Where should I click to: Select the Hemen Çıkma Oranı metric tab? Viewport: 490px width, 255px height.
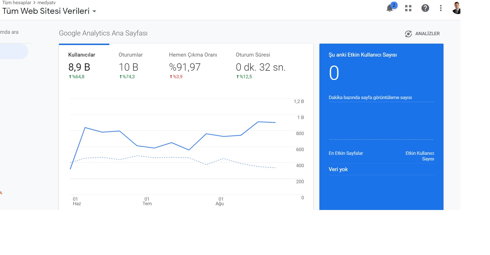193,65
